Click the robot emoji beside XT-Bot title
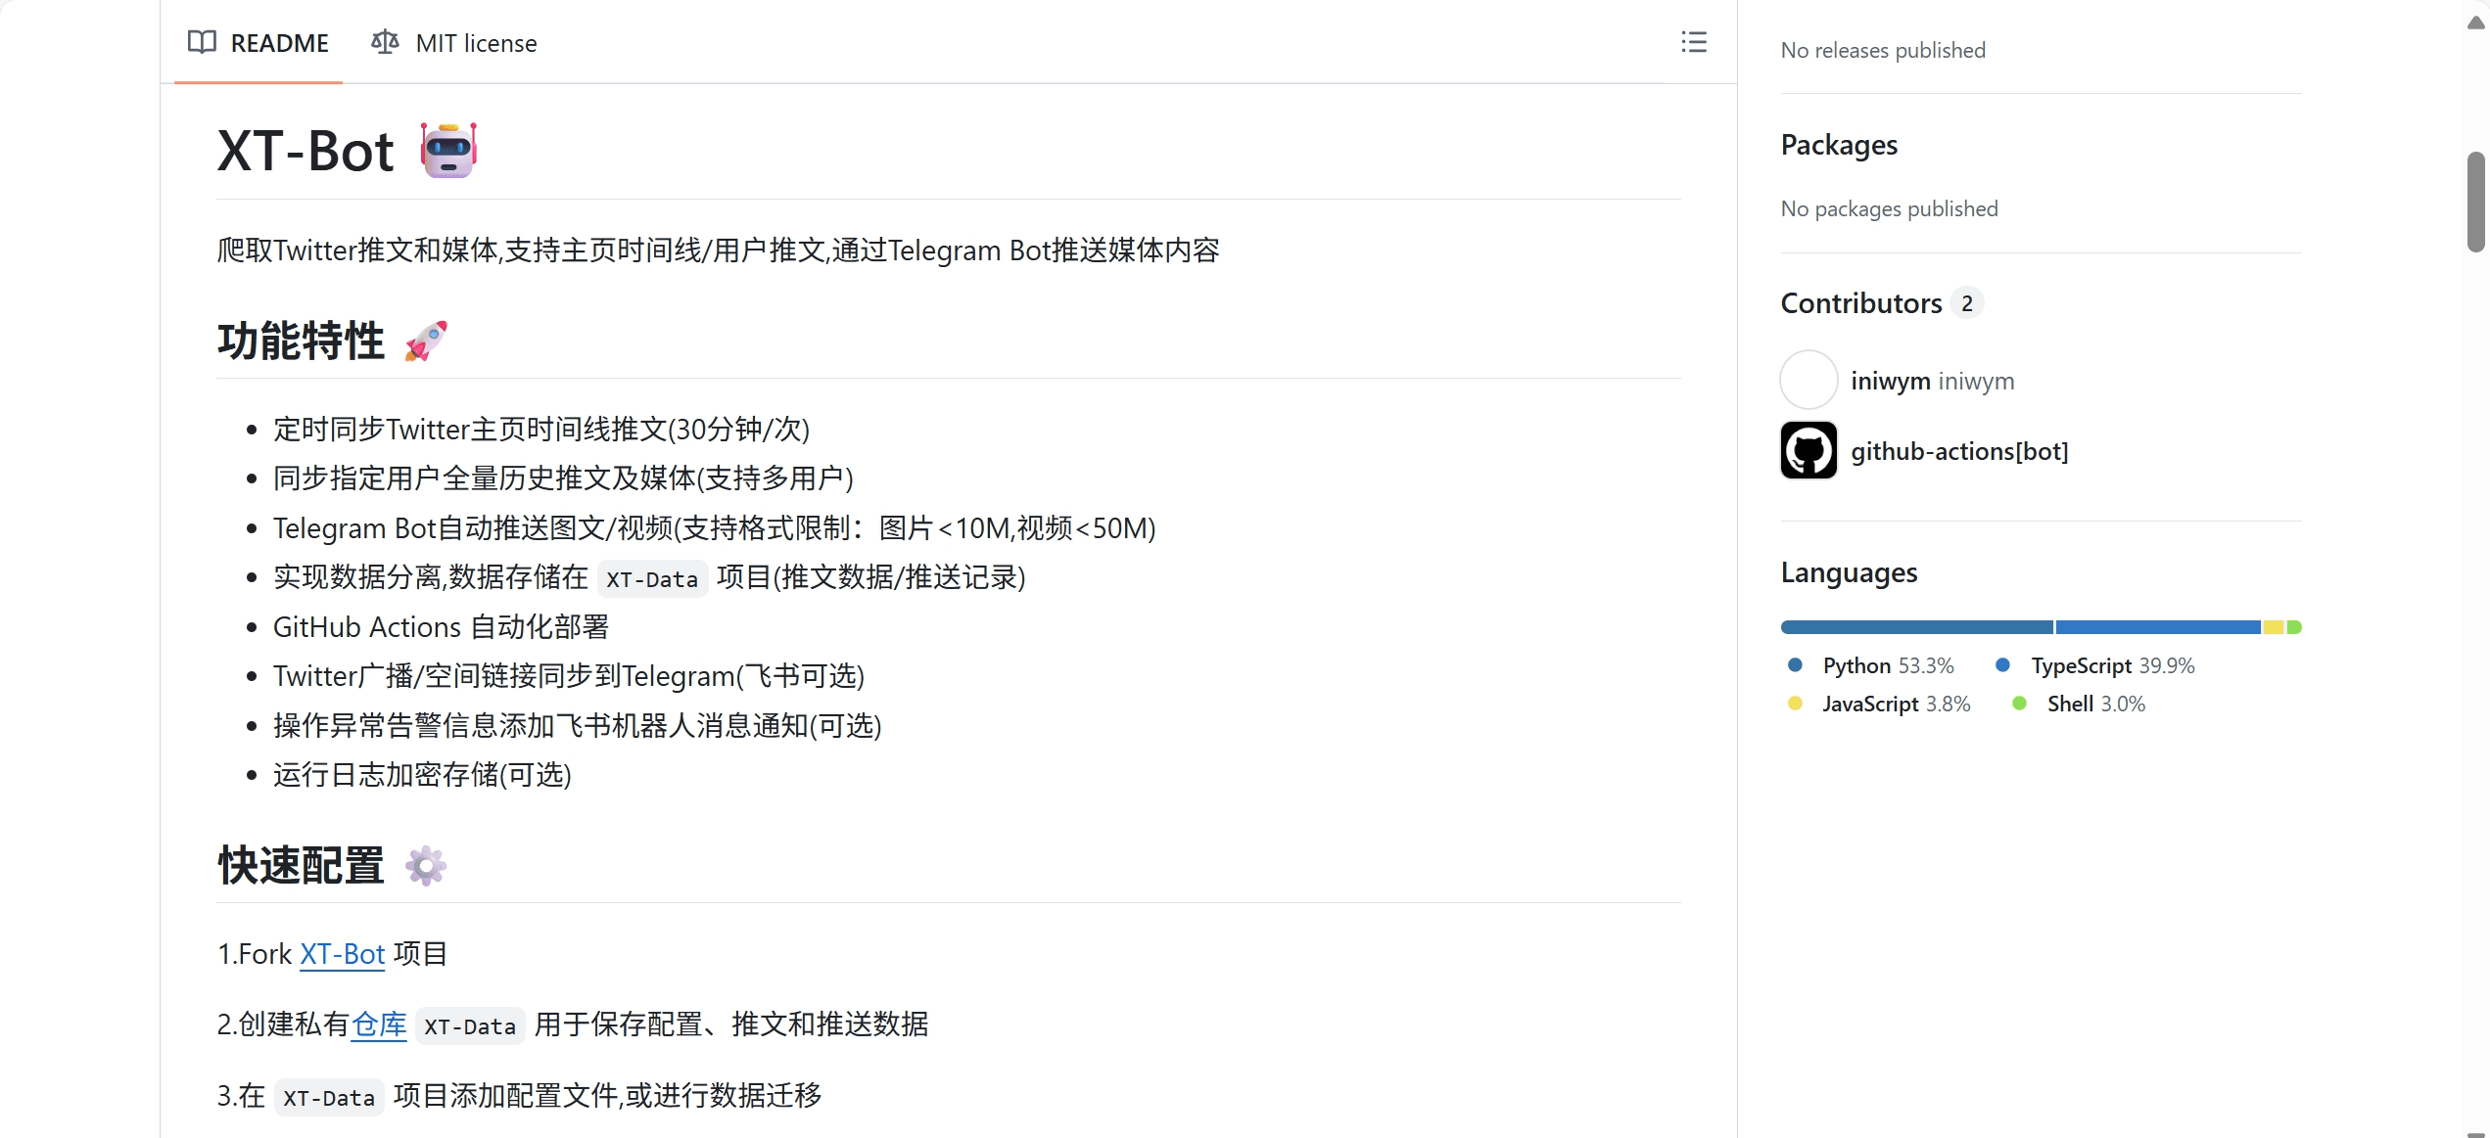The height and width of the screenshot is (1138, 2490). pyautogui.click(x=448, y=150)
